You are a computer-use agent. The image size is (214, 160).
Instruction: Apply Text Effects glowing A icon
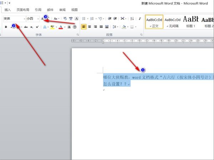click(45, 27)
